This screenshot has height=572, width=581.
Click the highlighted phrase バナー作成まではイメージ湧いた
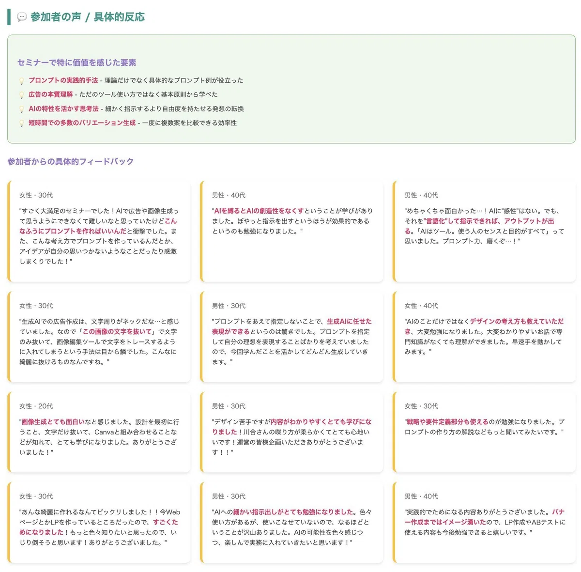click(484, 517)
